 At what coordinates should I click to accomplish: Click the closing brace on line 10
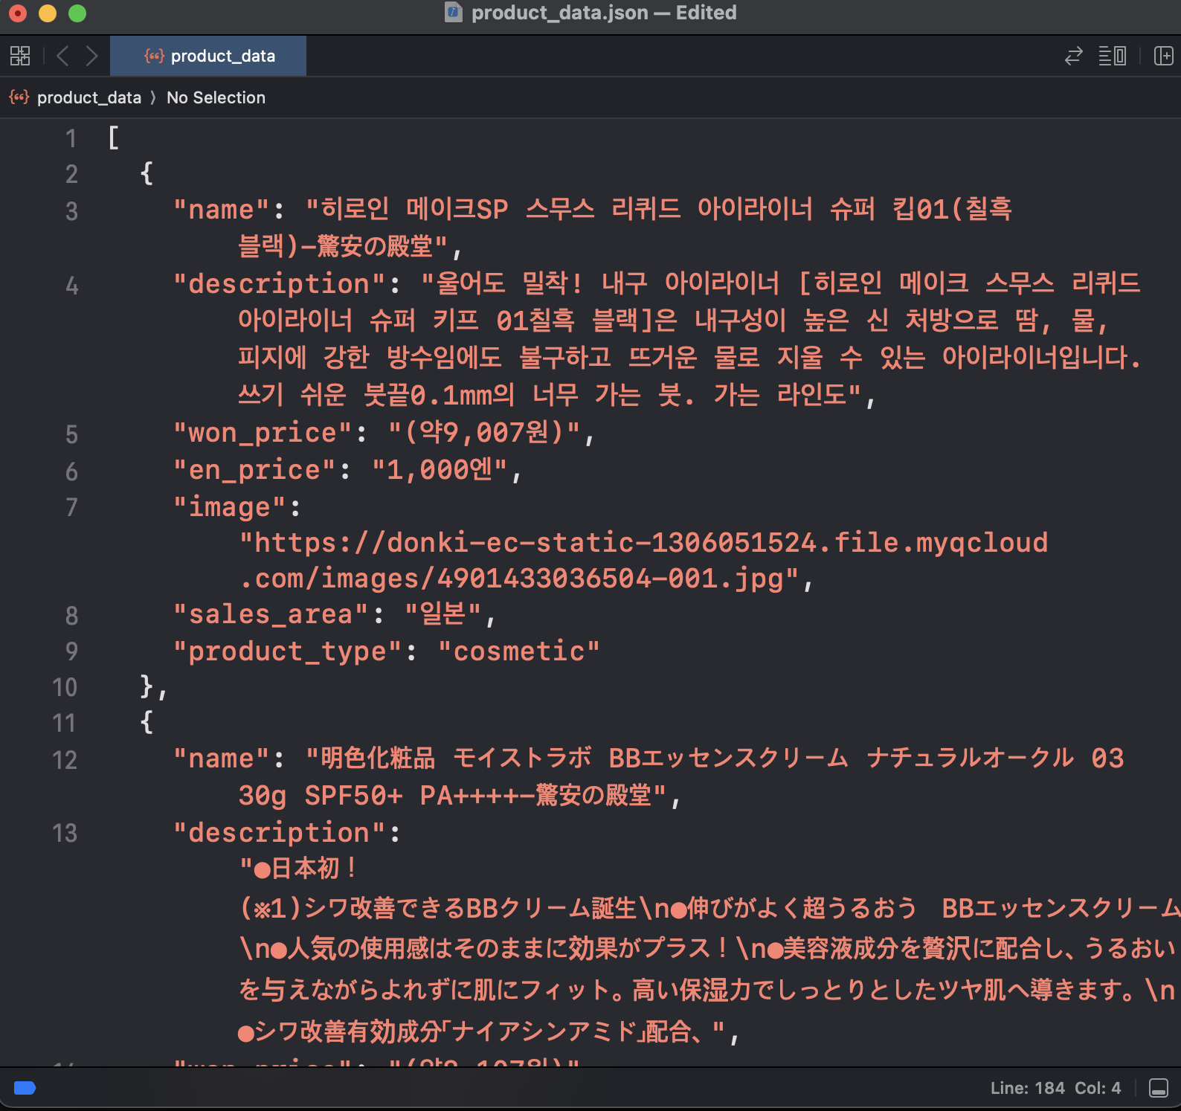click(x=147, y=686)
